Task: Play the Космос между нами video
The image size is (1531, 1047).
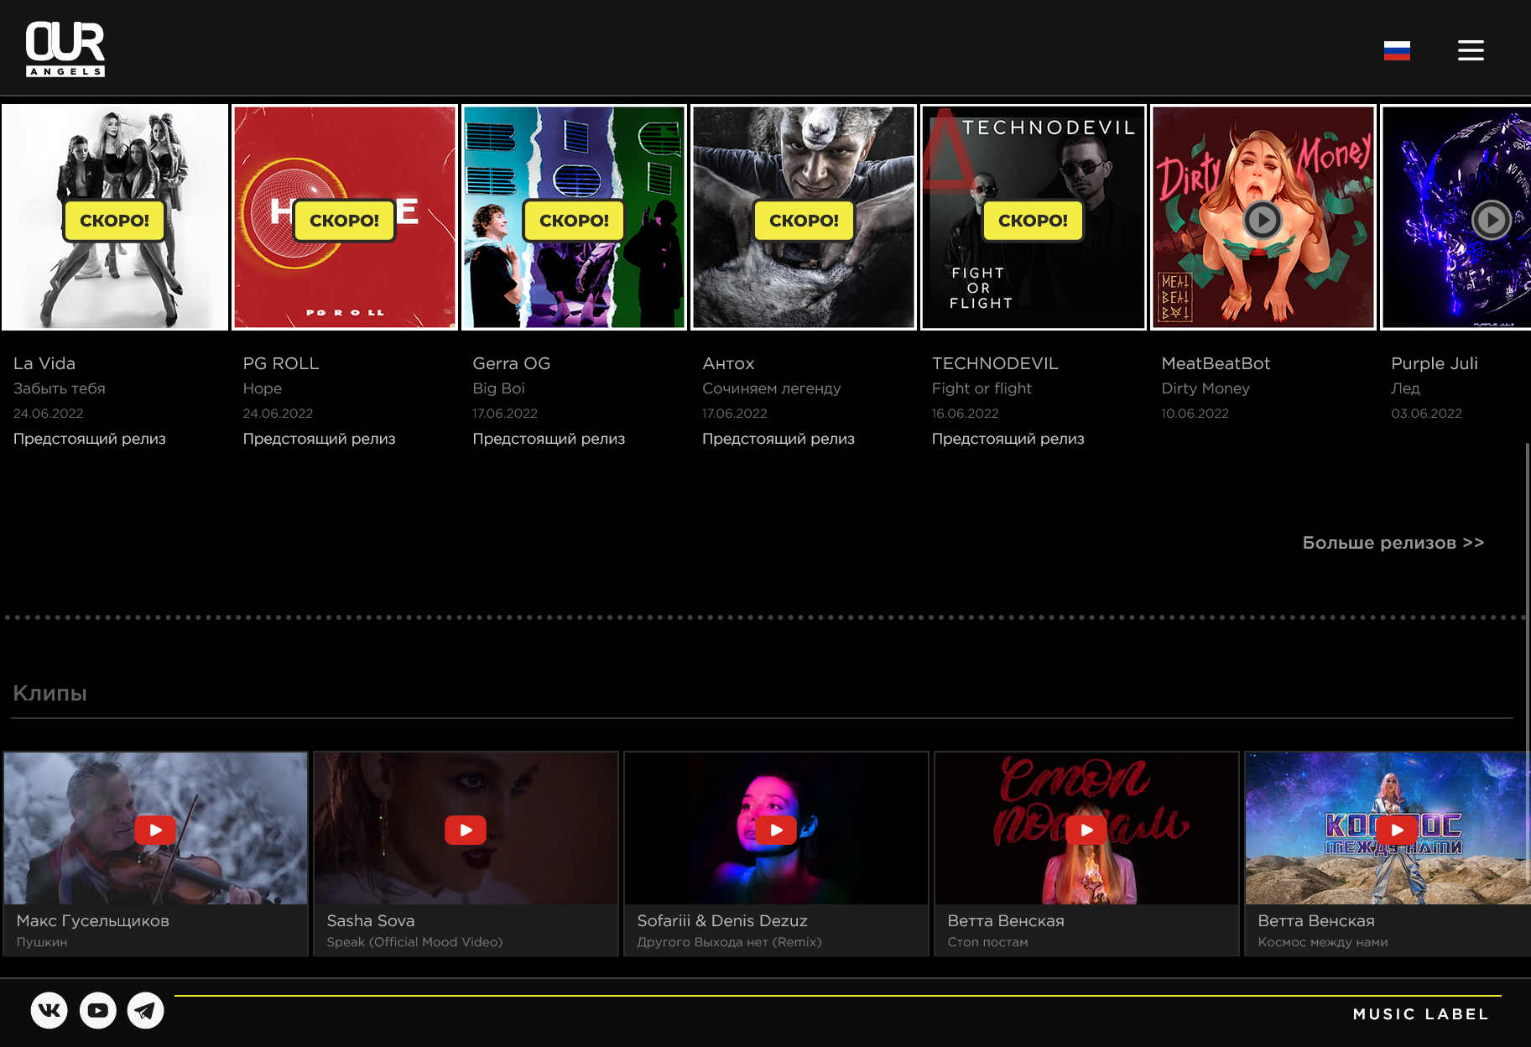Action: click(x=1397, y=830)
